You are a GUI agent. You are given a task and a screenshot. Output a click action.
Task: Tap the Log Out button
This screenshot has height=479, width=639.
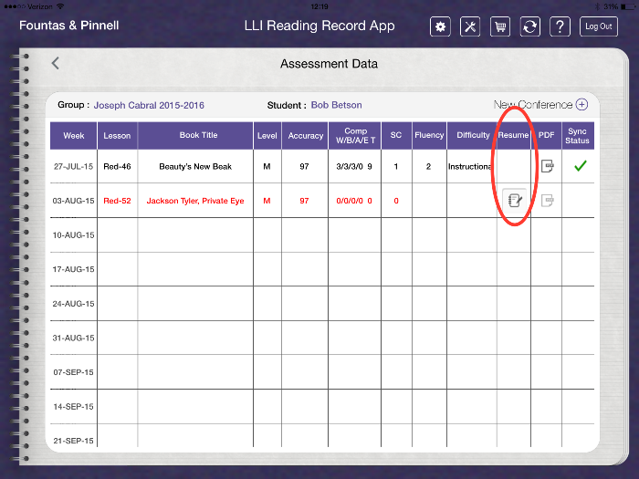point(599,26)
